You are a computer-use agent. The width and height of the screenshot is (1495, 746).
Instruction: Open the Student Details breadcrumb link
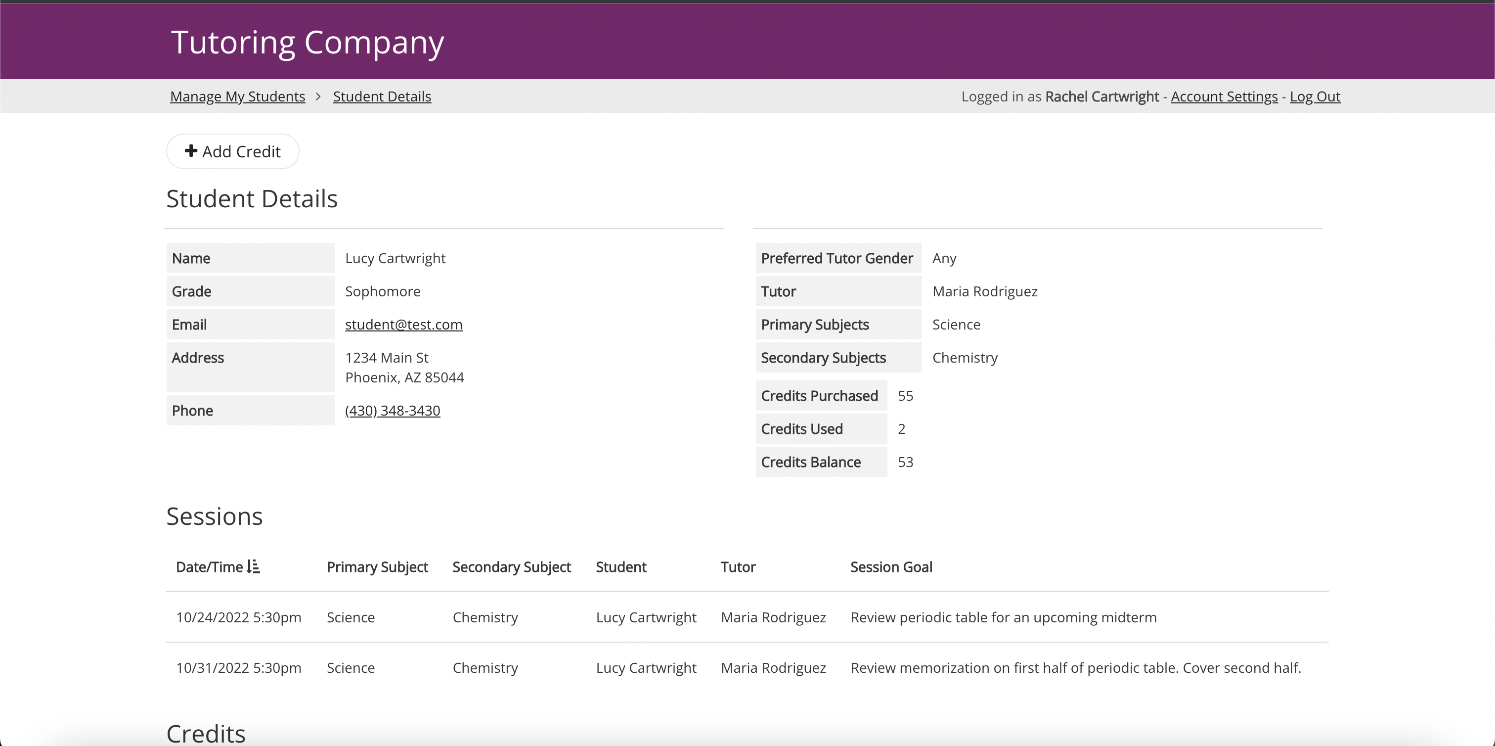point(382,96)
